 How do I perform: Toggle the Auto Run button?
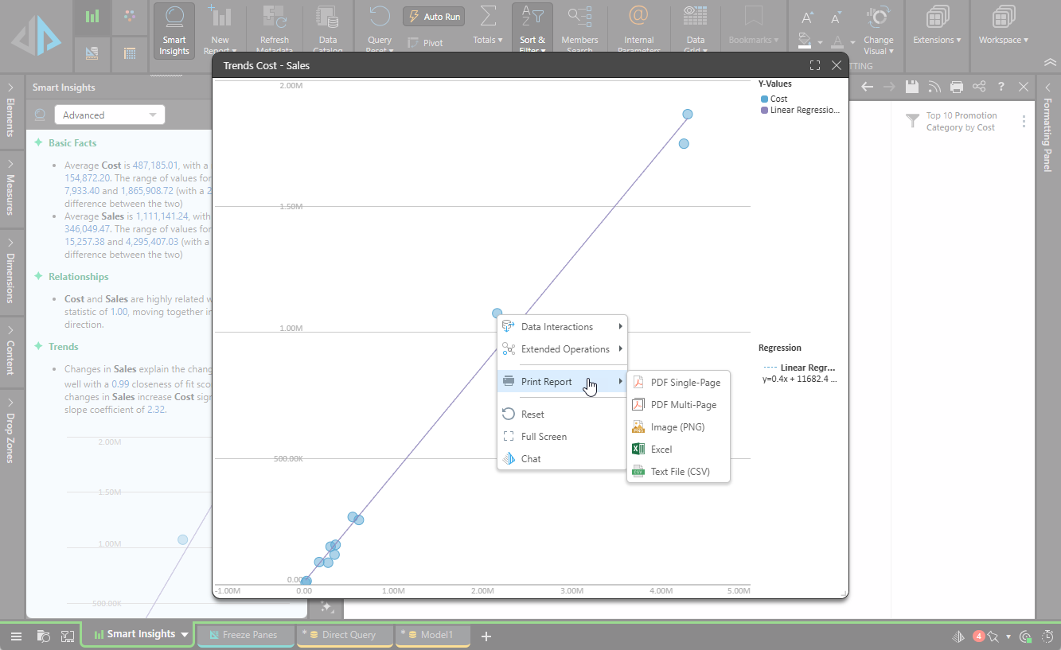[x=434, y=17]
